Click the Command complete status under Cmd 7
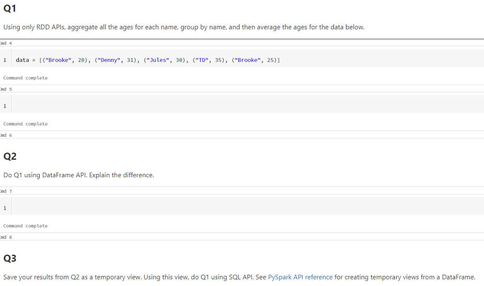This screenshot has height=286, width=484. [25, 226]
